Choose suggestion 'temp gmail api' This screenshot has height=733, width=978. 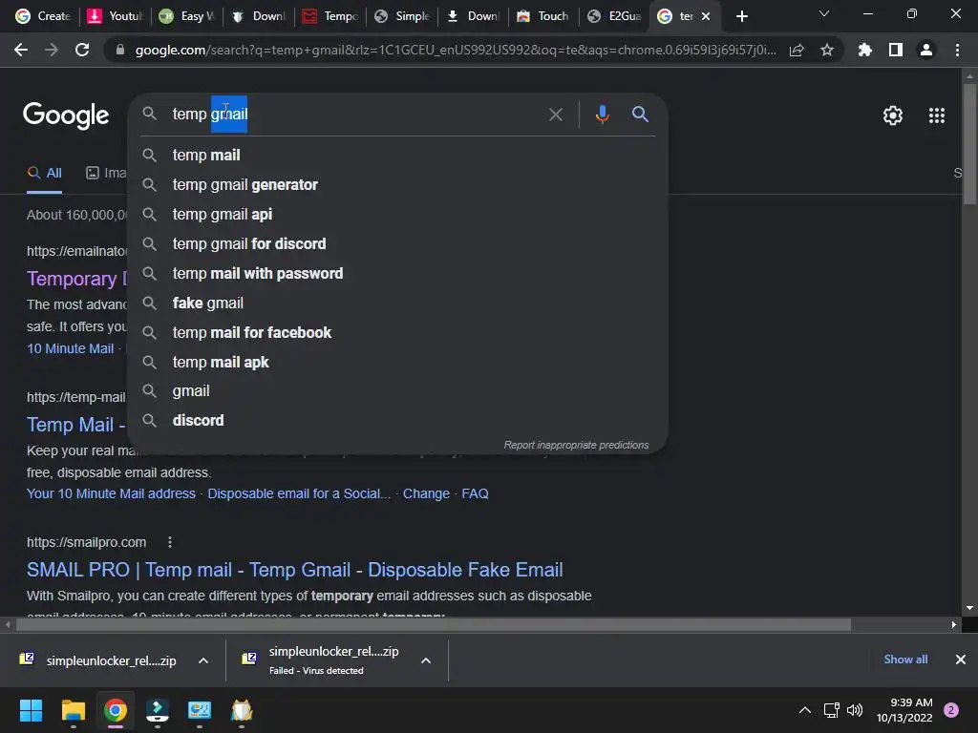[397, 214]
